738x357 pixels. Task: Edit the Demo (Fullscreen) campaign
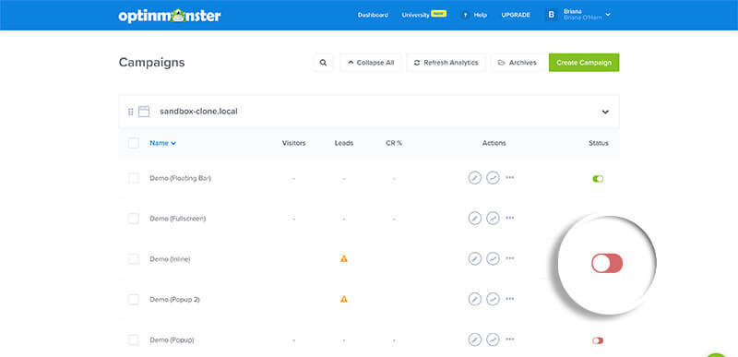(x=475, y=219)
